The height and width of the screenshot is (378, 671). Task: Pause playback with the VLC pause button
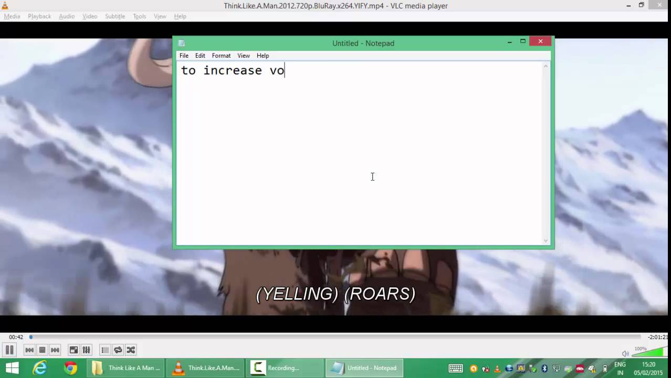point(9,350)
